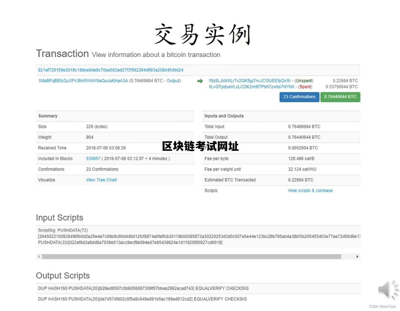This screenshot has height=311, width=400.
Task: Hide scripts and coinbase data
Action: [310, 191]
